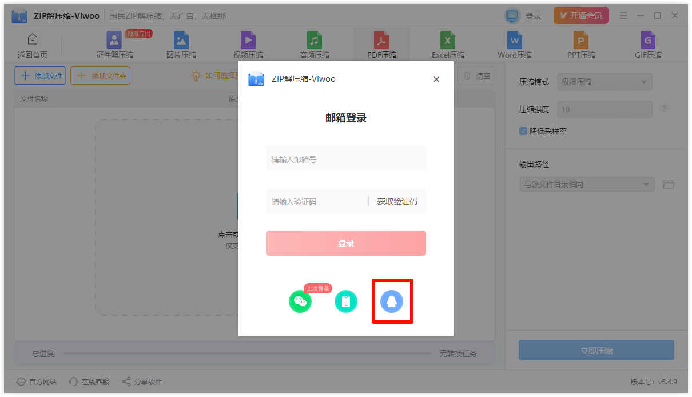Switch to Word压缩 tab
The height and width of the screenshot is (397, 692).
tap(515, 46)
